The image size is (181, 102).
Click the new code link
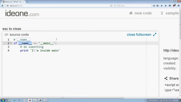(x=143, y=13)
